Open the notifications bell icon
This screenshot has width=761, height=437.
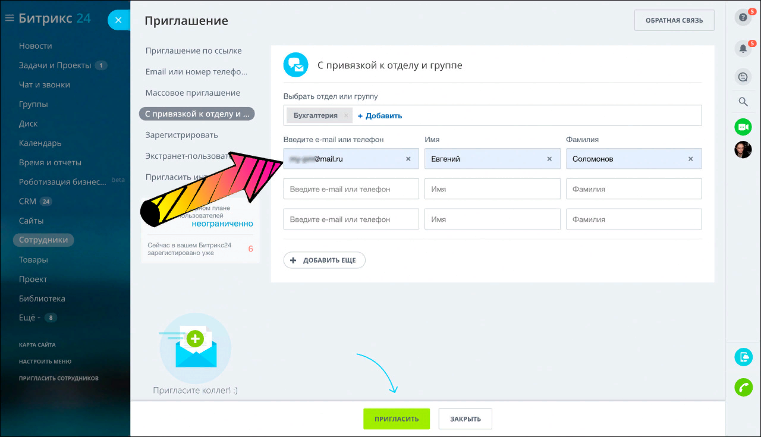(743, 49)
